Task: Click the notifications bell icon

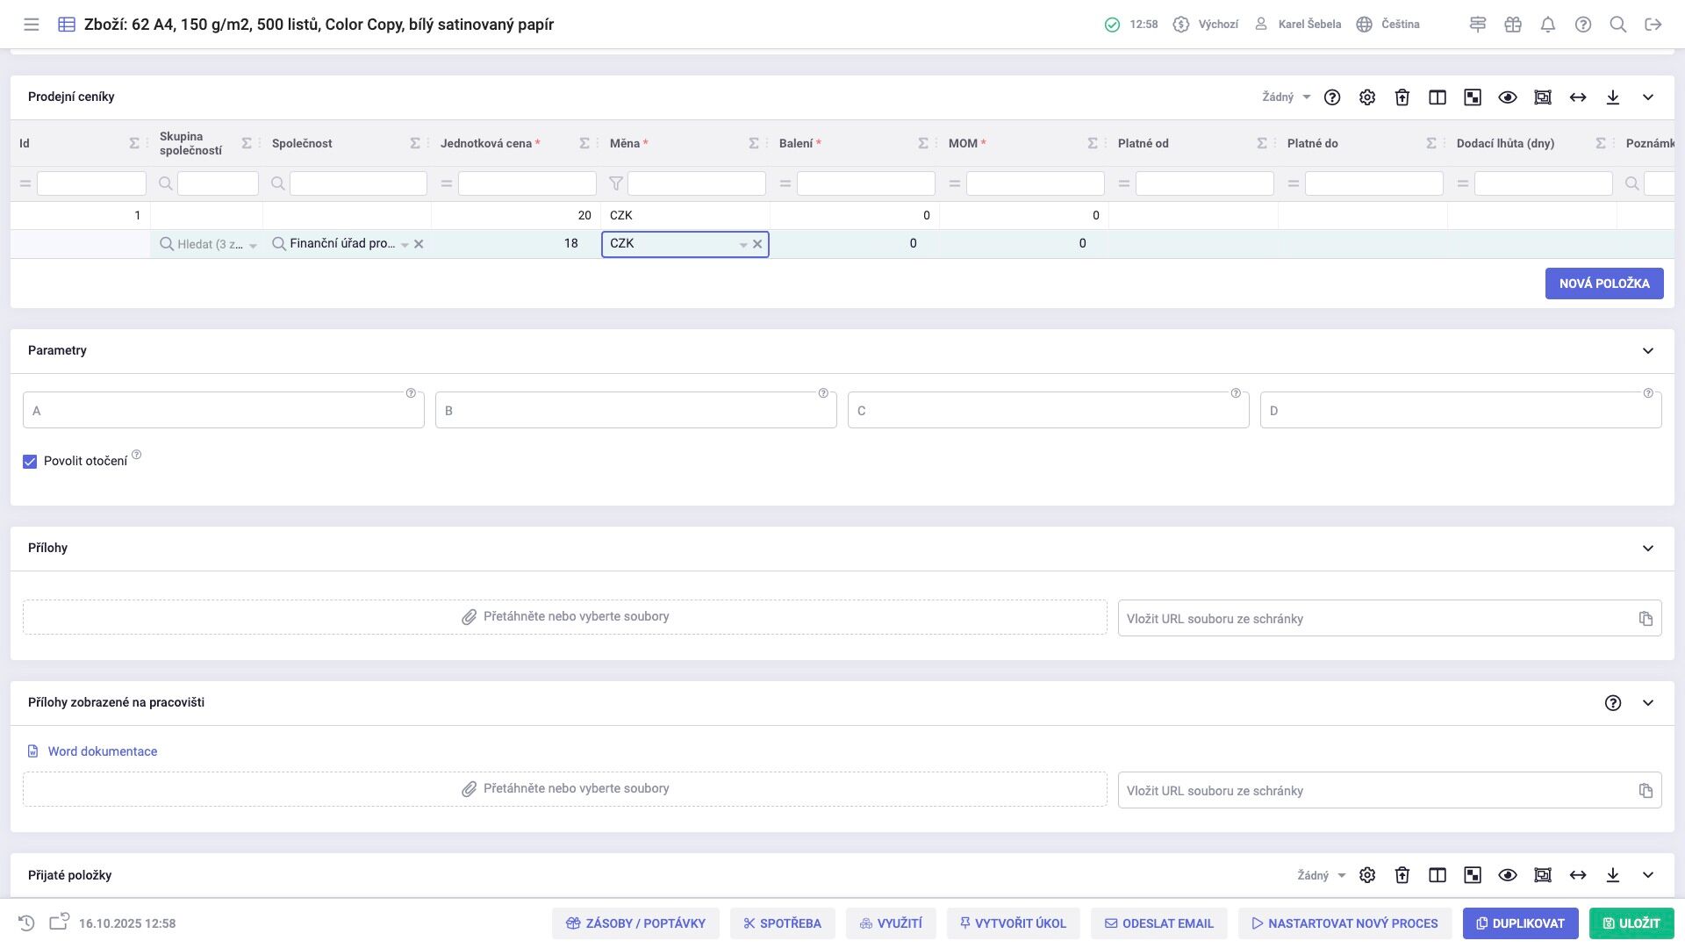Action: [x=1548, y=25]
